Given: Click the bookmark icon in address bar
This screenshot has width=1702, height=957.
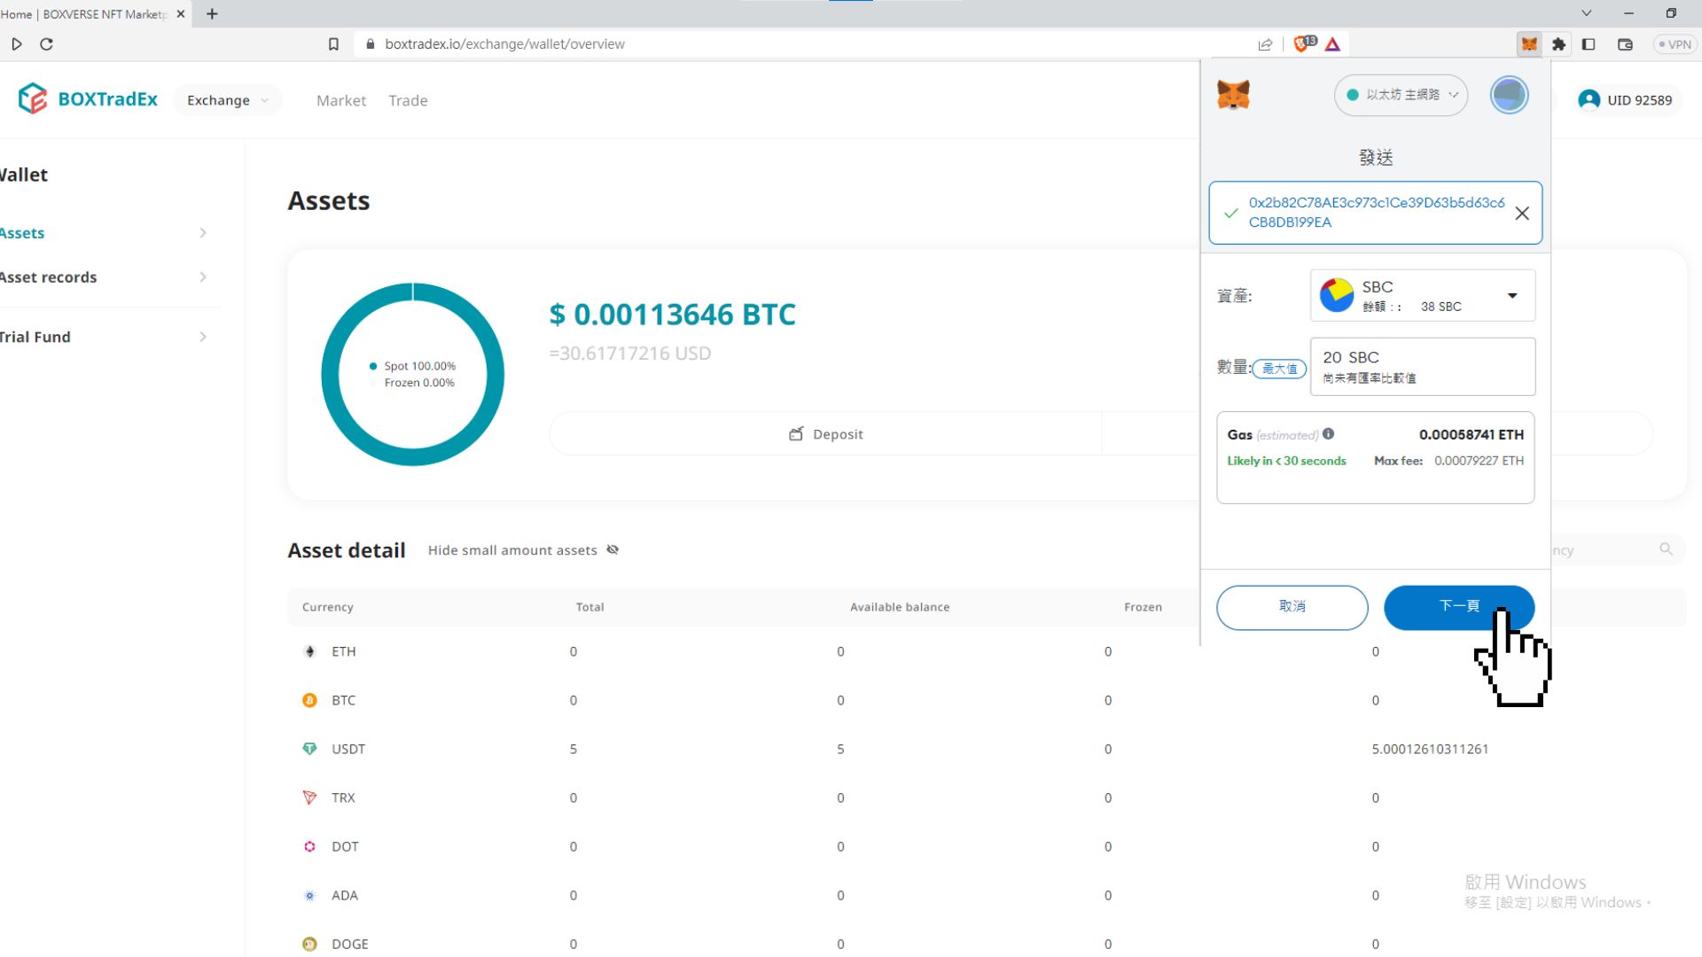Looking at the screenshot, I should click(333, 43).
